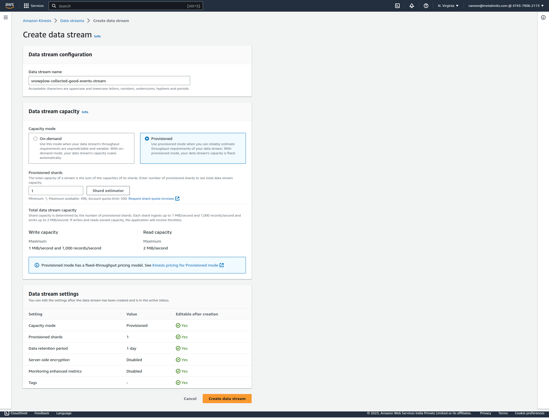This screenshot has height=418, width=549.
Task: Open the notifications bell
Action: [x=412, y=6]
